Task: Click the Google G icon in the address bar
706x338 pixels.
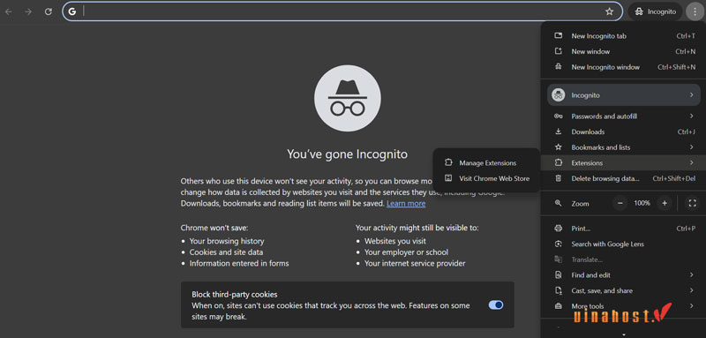Action: tap(72, 11)
